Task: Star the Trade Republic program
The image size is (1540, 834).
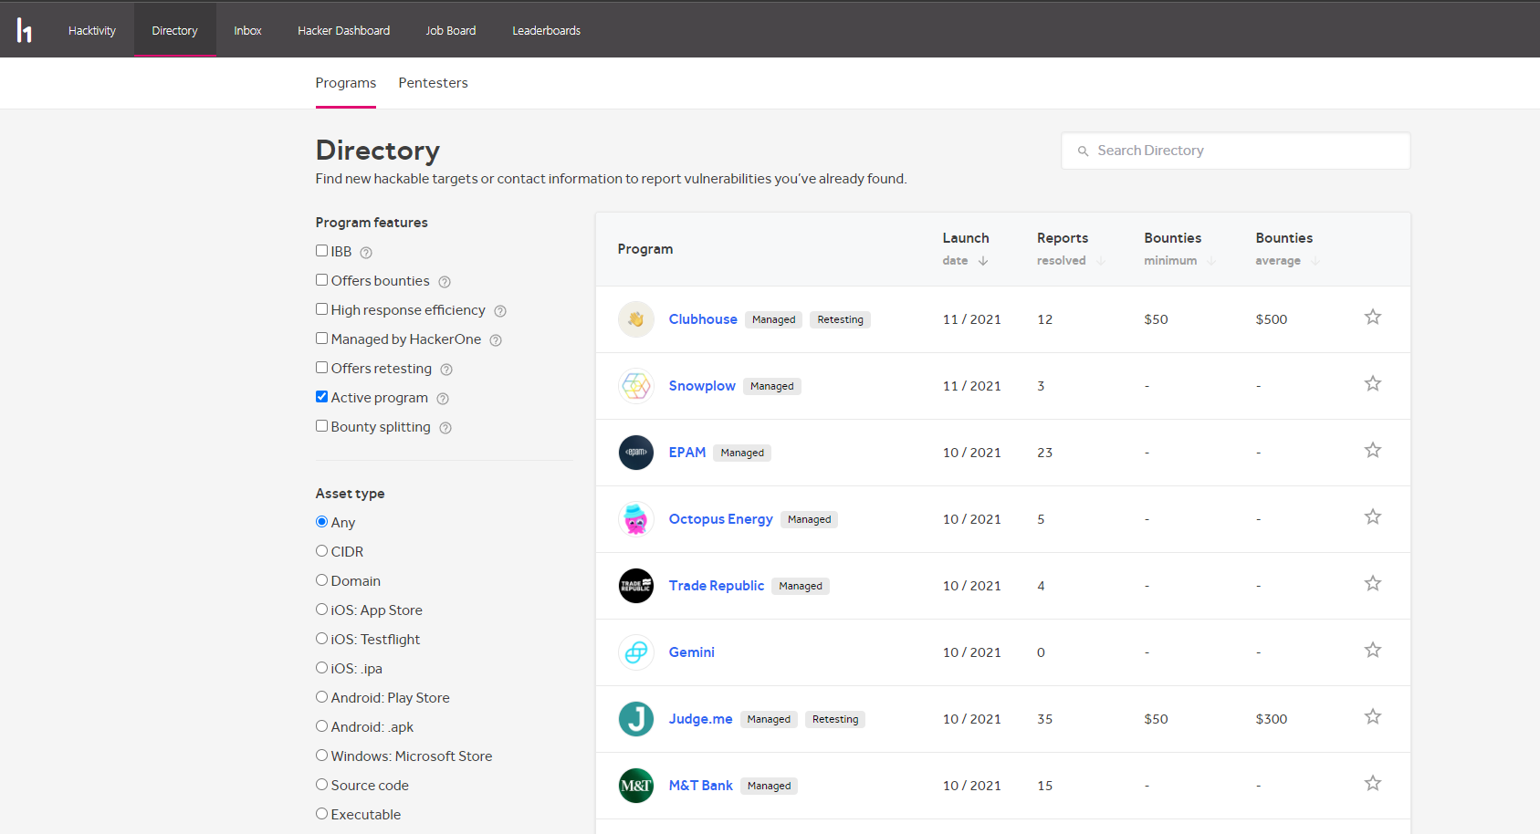Action: (x=1372, y=583)
